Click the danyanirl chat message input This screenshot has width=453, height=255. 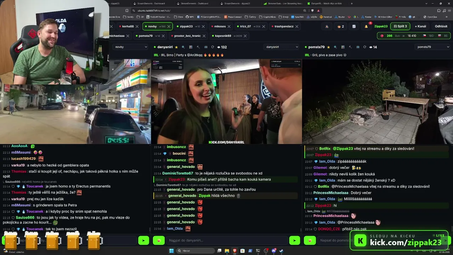[227, 240]
